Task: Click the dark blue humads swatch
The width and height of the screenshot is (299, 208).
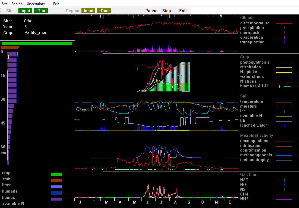Action: (x=56, y=193)
